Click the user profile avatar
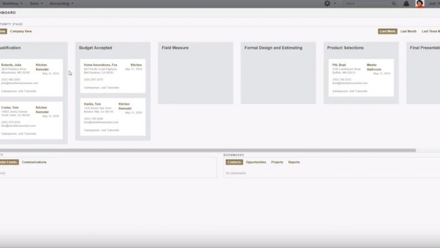 click(420, 4)
